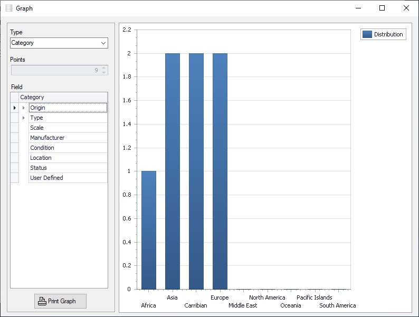Click the 2.2 y-axis value
This screenshot has height=317, width=419.
127,30
